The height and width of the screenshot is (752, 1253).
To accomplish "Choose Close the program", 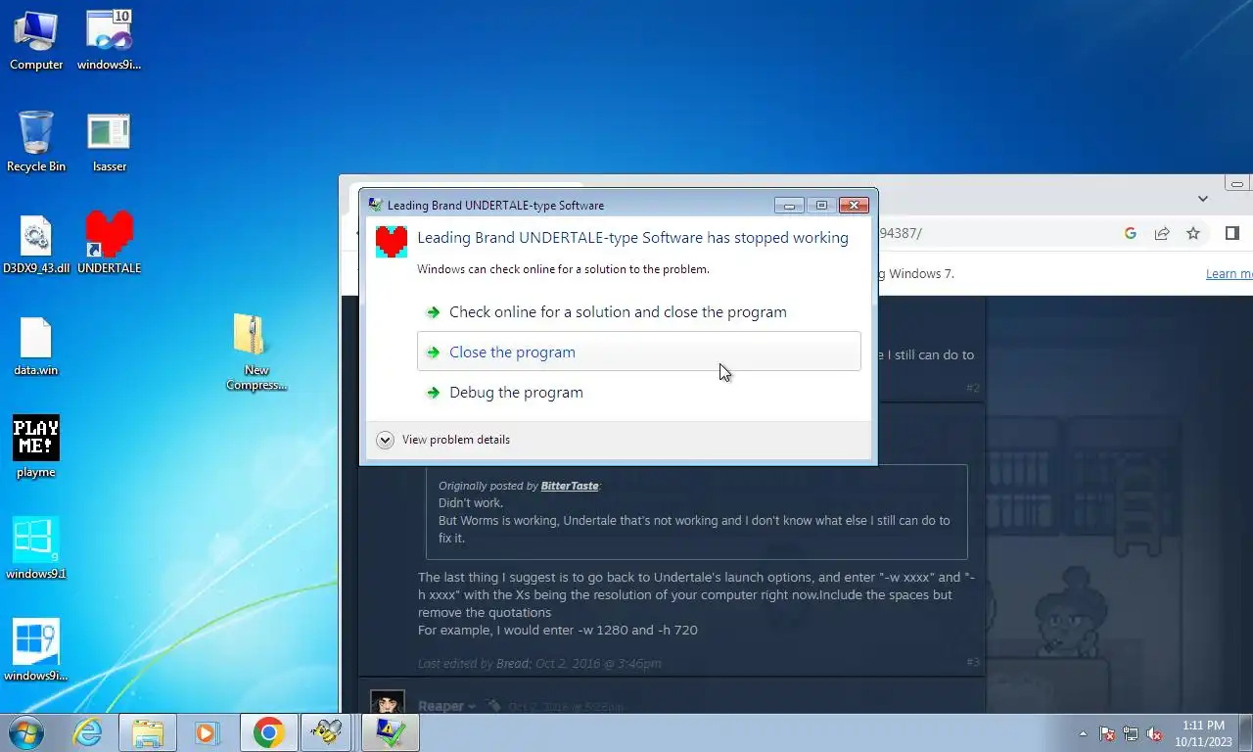I will click(x=638, y=352).
